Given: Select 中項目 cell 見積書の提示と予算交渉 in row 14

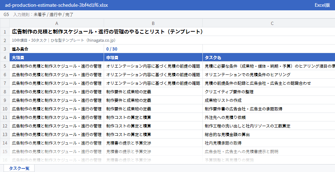Looking at the screenshot, I should pyautogui.click(x=153, y=143).
